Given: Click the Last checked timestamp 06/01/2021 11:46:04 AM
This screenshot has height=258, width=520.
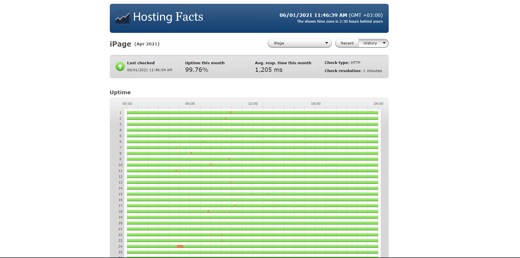Looking at the screenshot, I should pyautogui.click(x=150, y=70).
